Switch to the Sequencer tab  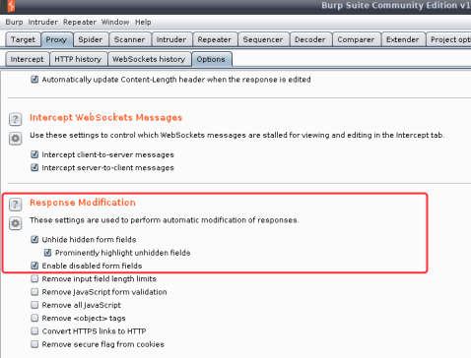263,39
